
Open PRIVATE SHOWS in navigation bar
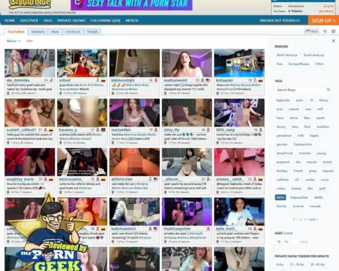tap(71, 20)
